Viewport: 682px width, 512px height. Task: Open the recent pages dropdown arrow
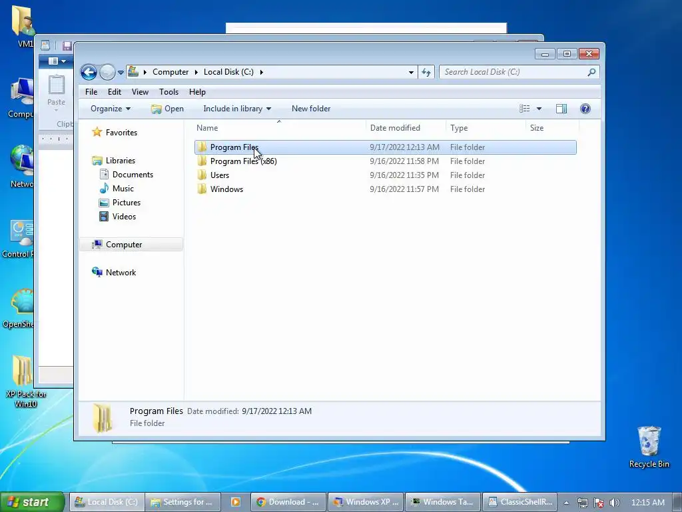[121, 72]
